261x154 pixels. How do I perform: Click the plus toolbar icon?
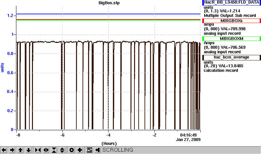tap(80, 150)
